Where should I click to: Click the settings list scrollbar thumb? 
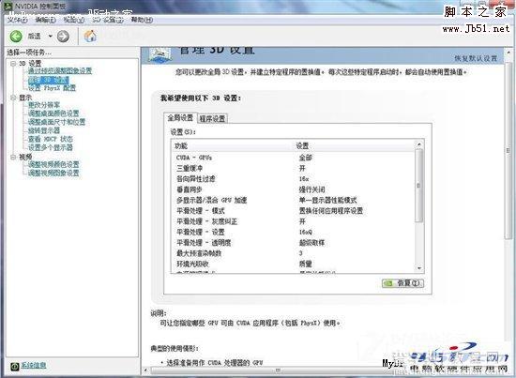[x=419, y=186]
